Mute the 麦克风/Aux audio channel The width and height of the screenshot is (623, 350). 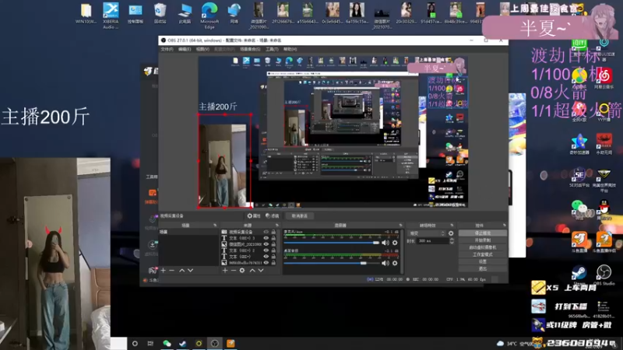(385, 243)
